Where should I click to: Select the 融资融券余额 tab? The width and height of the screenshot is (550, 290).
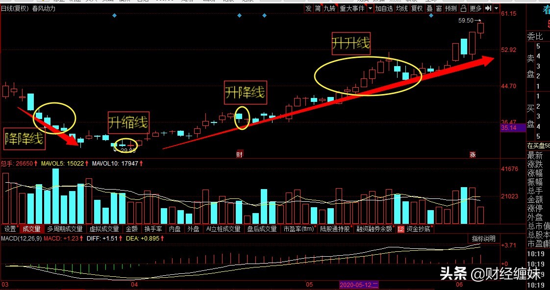pyautogui.click(x=375, y=229)
